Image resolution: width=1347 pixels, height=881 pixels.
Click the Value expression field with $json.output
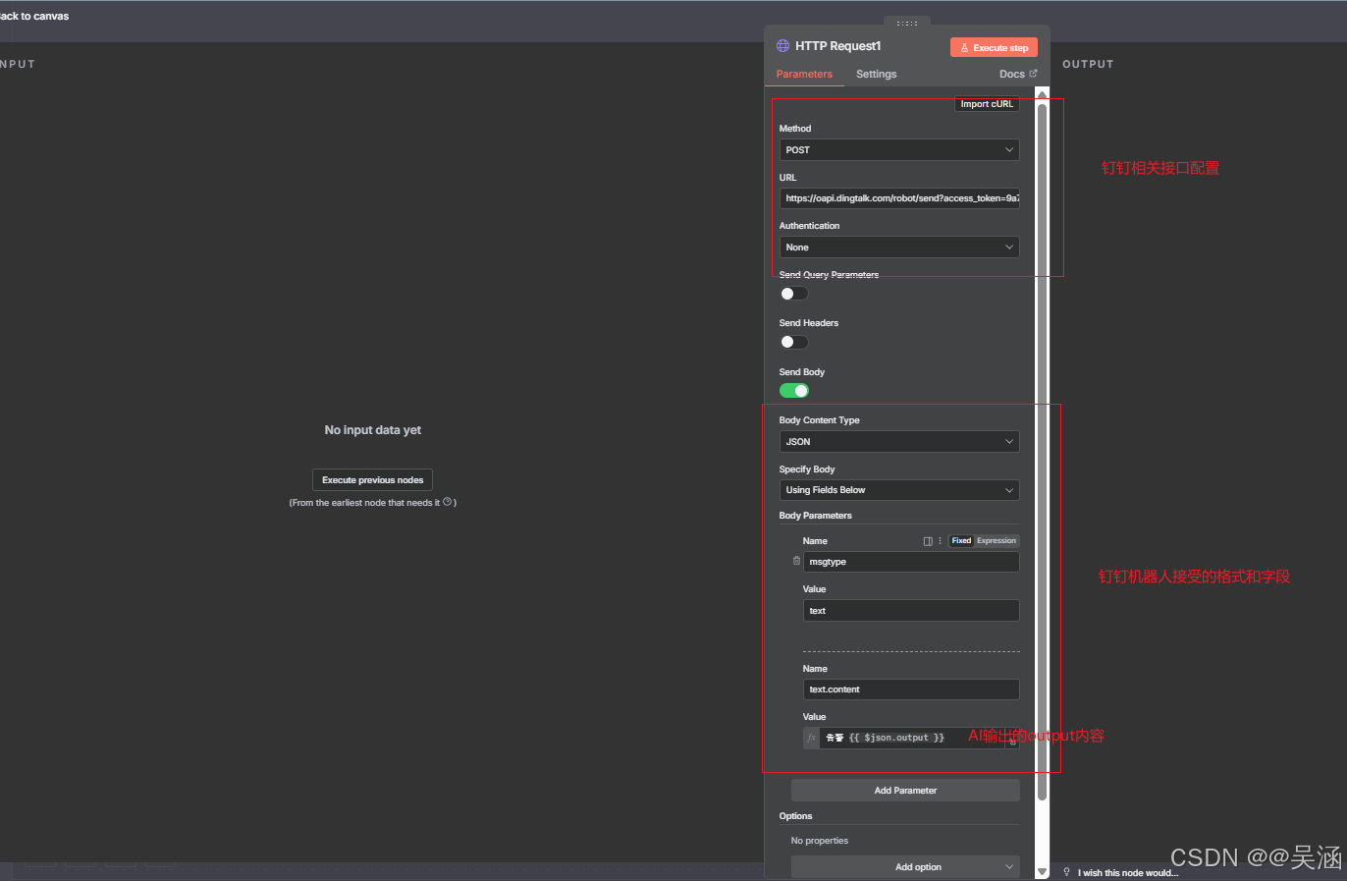[911, 738]
